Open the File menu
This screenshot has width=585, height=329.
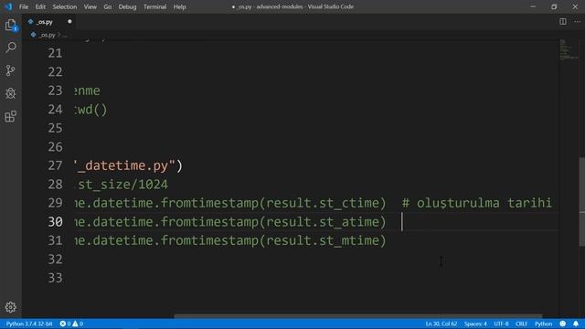[24, 6]
